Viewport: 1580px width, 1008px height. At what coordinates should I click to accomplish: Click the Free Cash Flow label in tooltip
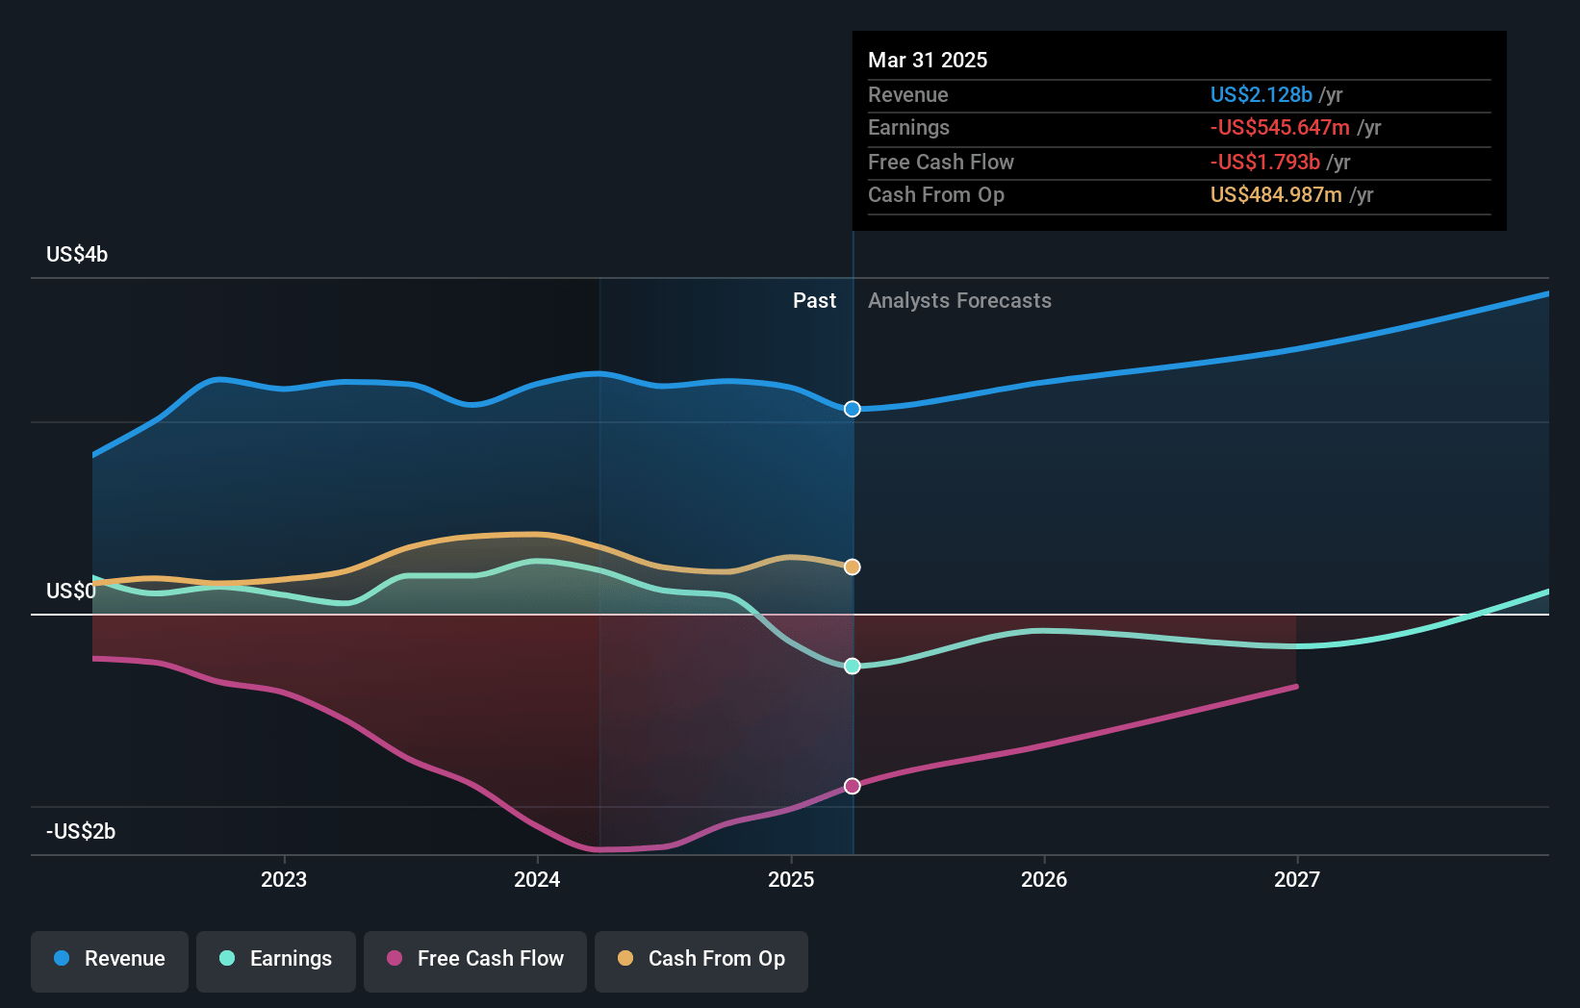[941, 162]
